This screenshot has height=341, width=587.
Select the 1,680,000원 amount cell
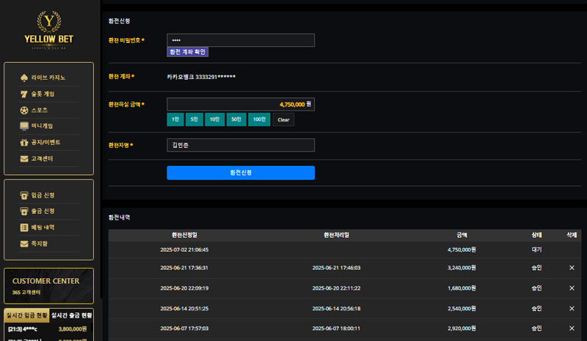click(x=462, y=288)
